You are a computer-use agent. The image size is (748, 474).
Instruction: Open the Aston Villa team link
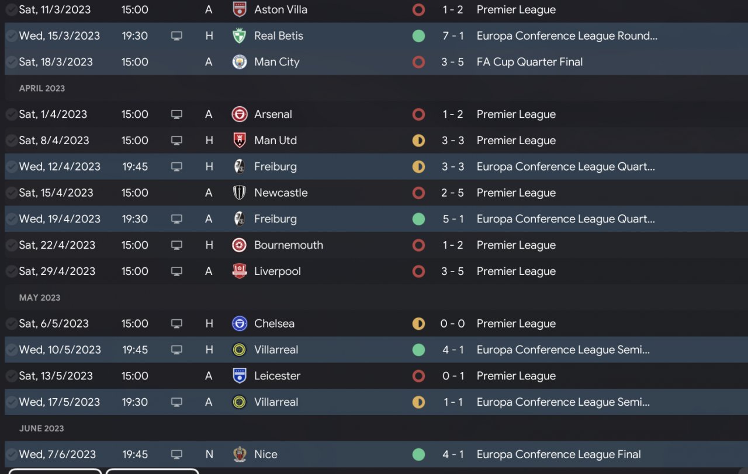(x=280, y=10)
